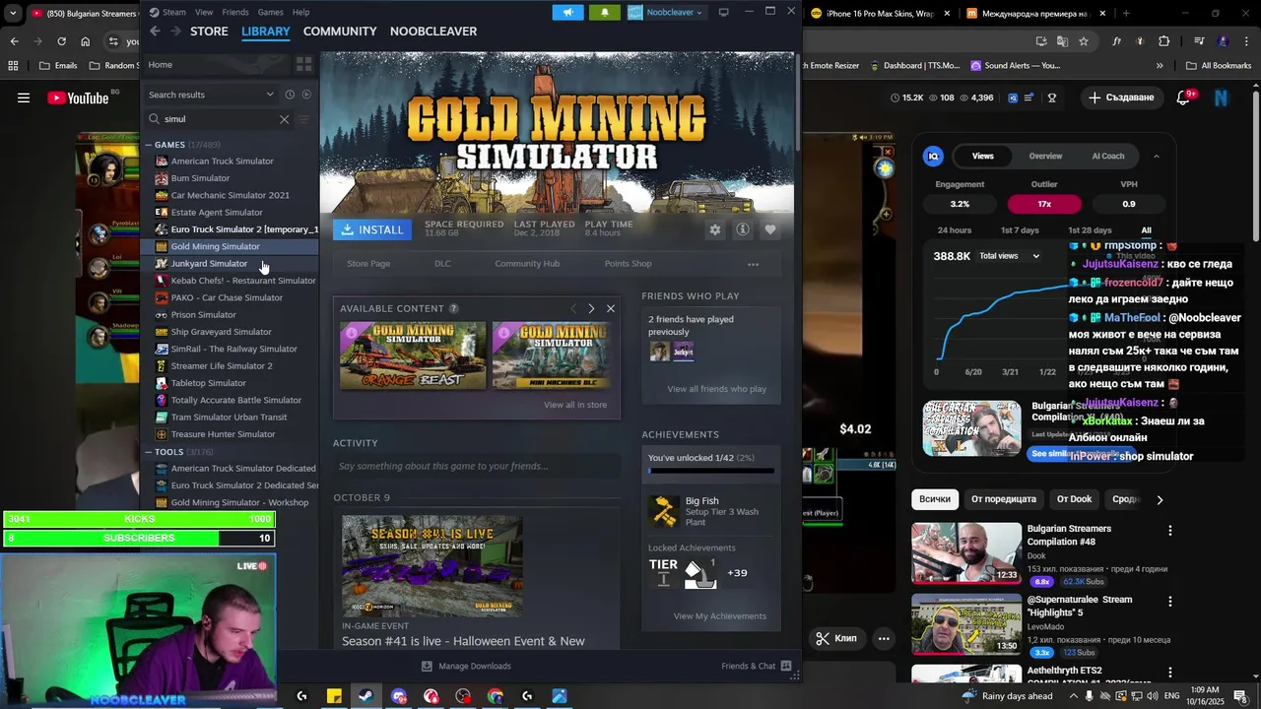Open the Orange Beast DLC thumbnail
The width and height of the screenshot is (1261, 709).
pyautogui.click(x=413, y=355)
